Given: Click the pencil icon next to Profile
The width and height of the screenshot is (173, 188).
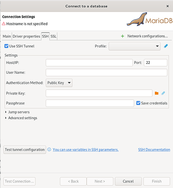Looking at the screenshot, I should [x=166, y=46].
